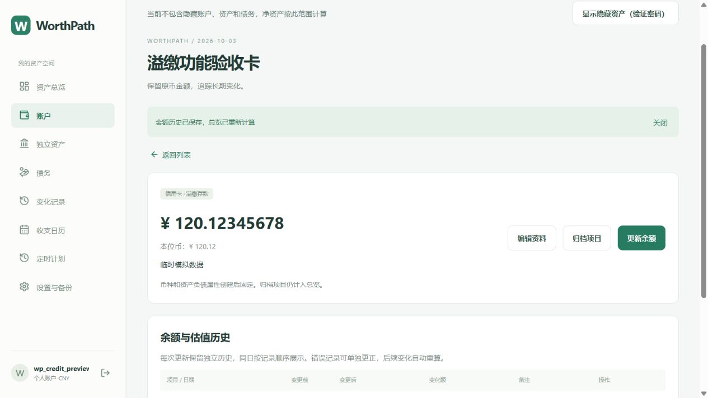Click the 返回列表 link

[171, 155]
